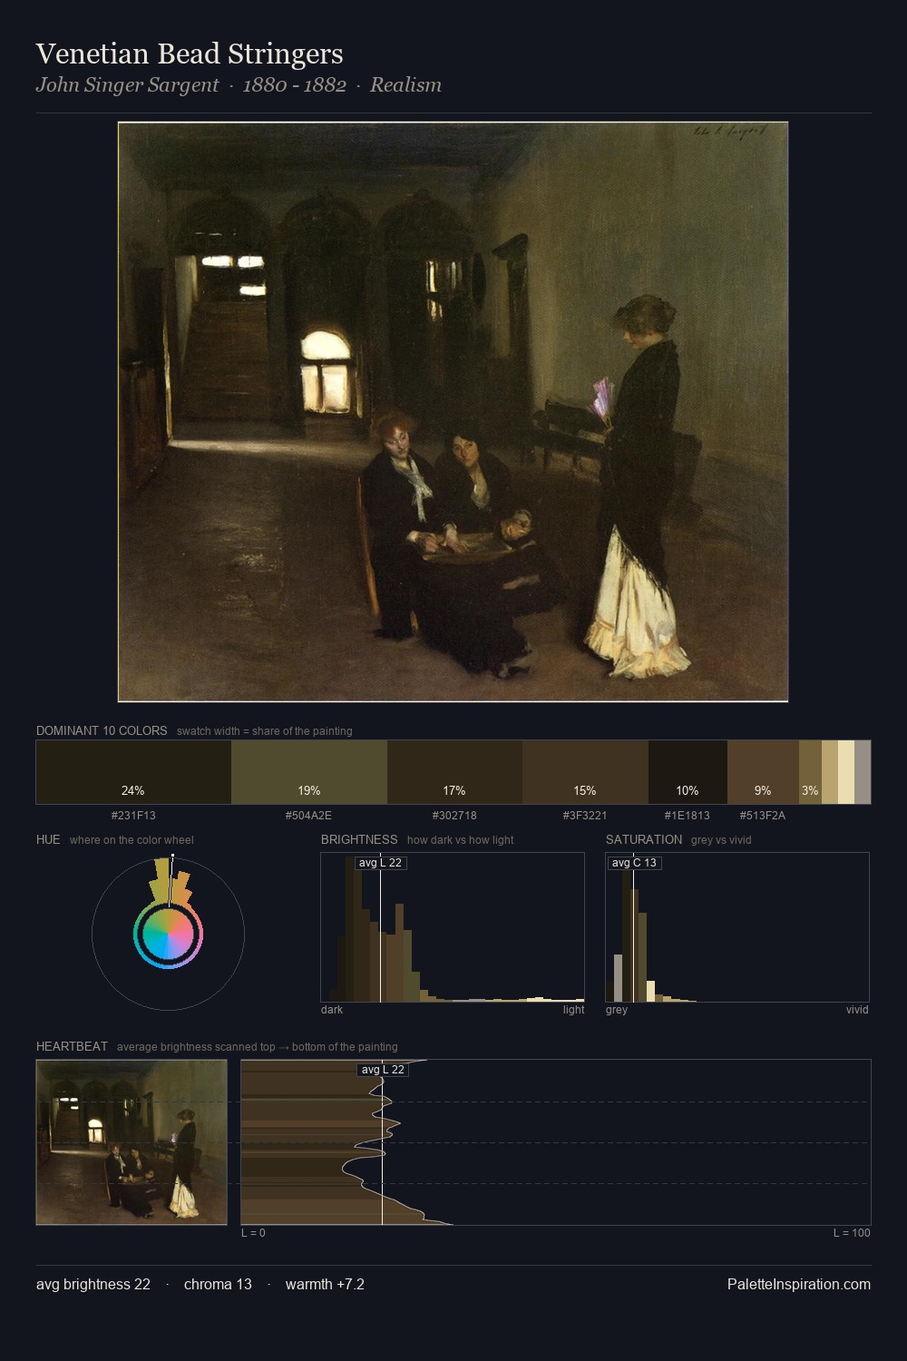Click the small painting thumbnail under Heartbeat

click(x=132, y=1142)
